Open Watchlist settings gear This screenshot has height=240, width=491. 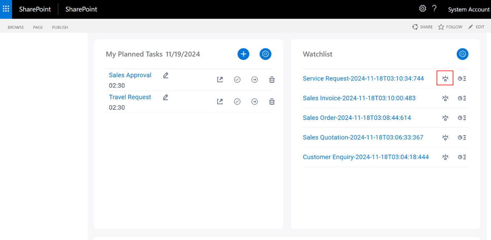463,54
